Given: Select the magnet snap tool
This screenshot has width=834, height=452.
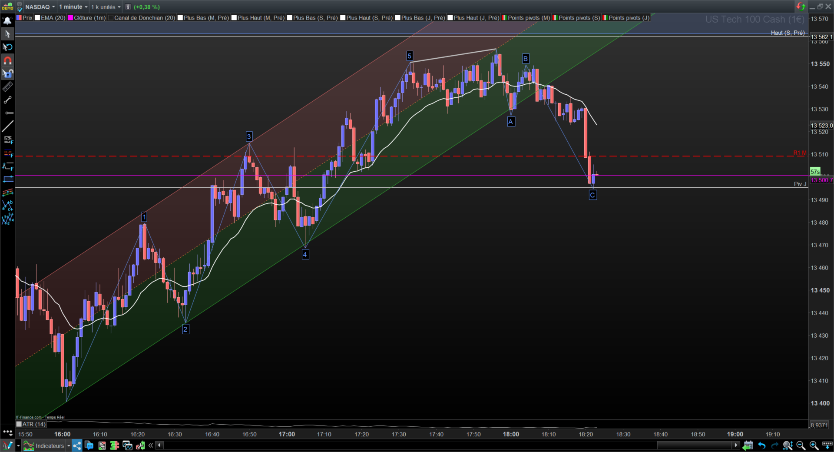Looking at the screenshot, I should pos(7,60).
